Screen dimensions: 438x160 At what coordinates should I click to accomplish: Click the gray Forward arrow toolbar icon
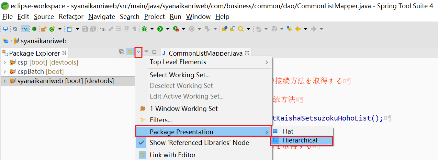tap(313, 29)
